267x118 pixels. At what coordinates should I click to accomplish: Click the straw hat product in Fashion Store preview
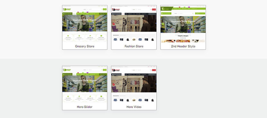pyautogui.click(x=134, y=39)
